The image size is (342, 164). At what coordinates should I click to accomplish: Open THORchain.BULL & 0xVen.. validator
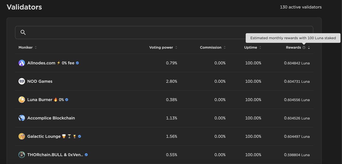click(55, 155)
